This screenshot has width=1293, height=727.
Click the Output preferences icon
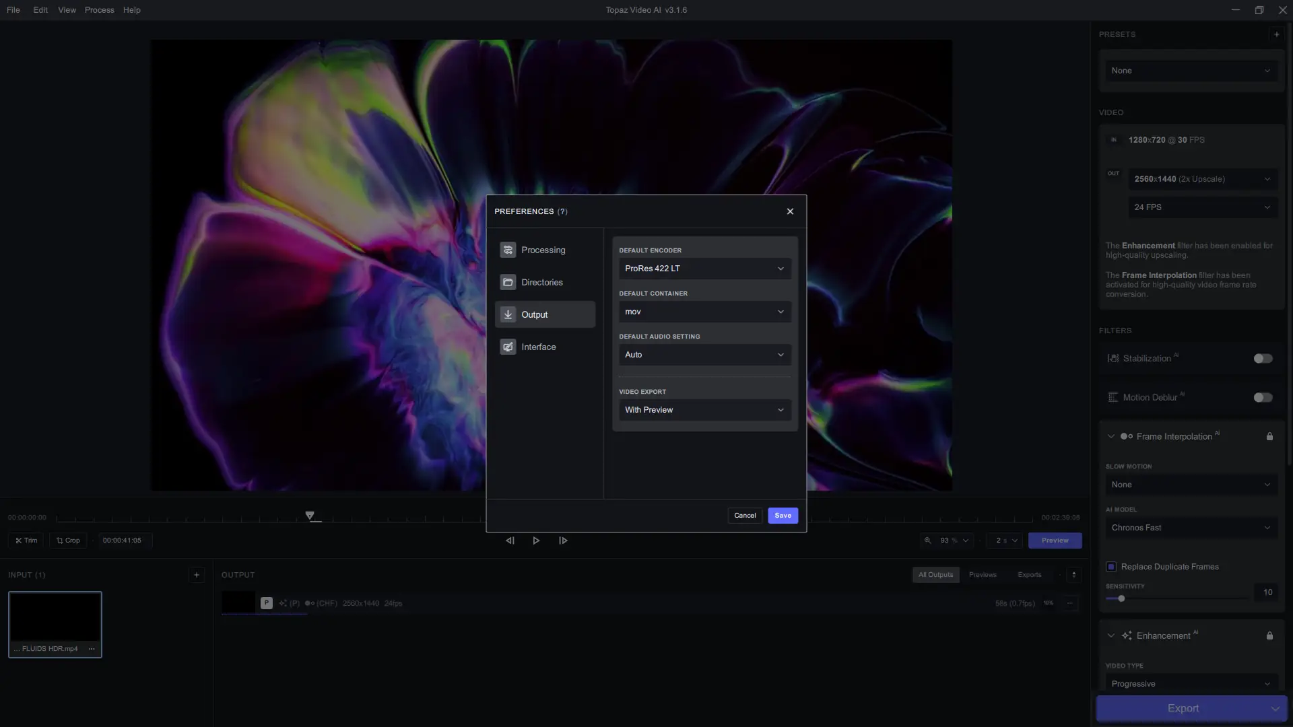[508, 314]
